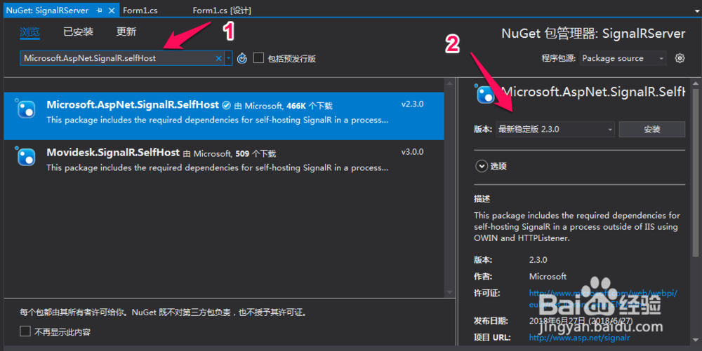
Task: Click details pane scrollbar thumb
Action: click(695, 172)
